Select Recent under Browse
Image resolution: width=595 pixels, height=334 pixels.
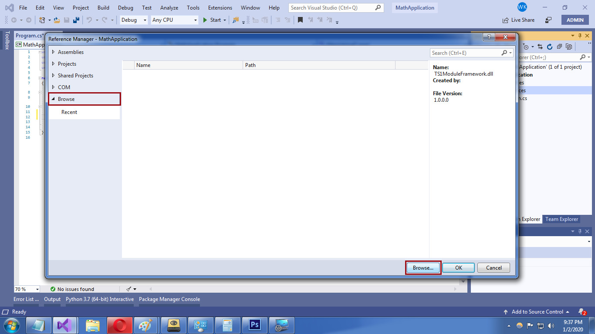(x=69, y=112)
